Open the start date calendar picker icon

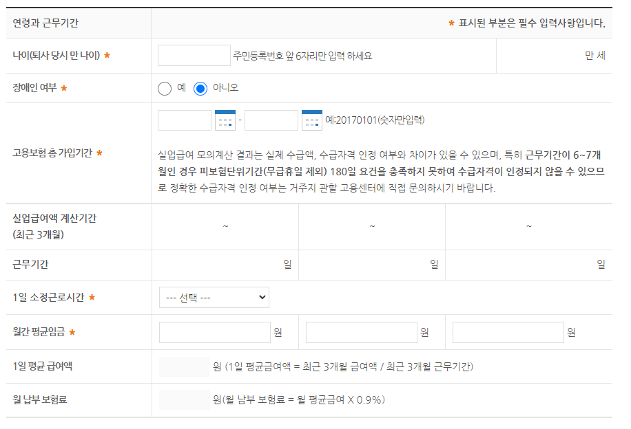pos(225,120)
